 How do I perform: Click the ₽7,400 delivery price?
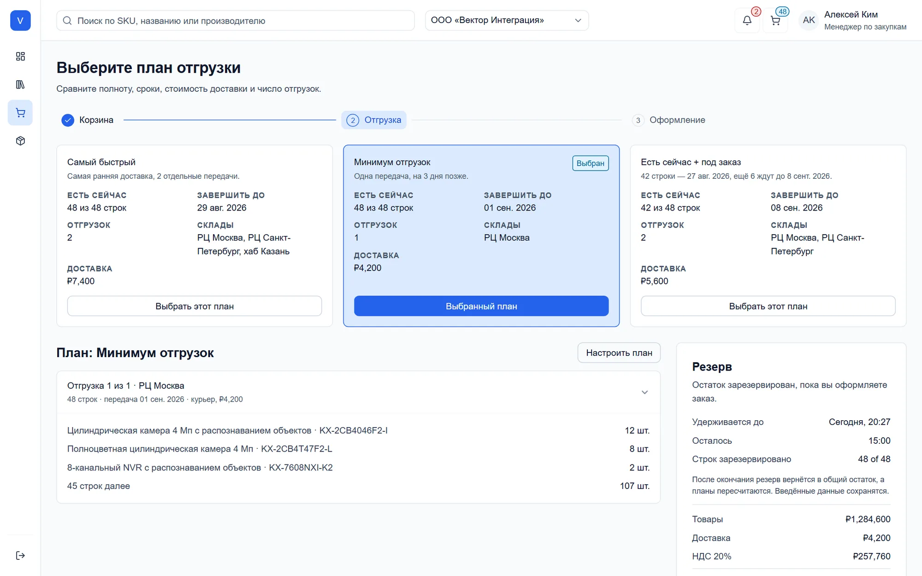pos(81,281)
